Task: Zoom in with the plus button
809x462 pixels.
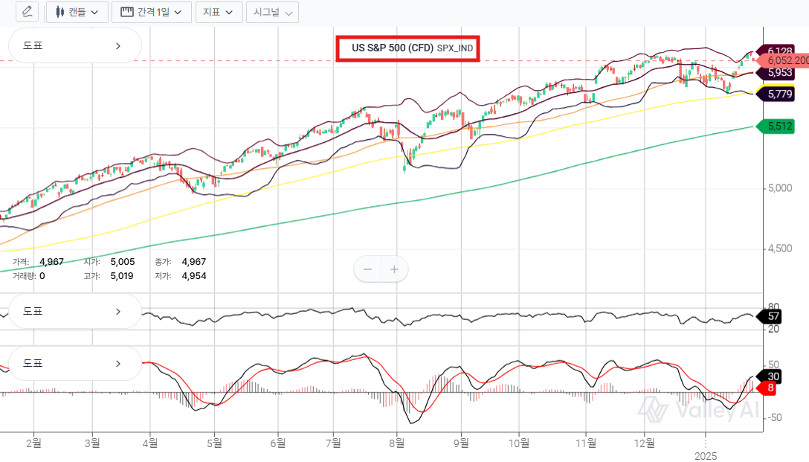Action: pos(394,269)
